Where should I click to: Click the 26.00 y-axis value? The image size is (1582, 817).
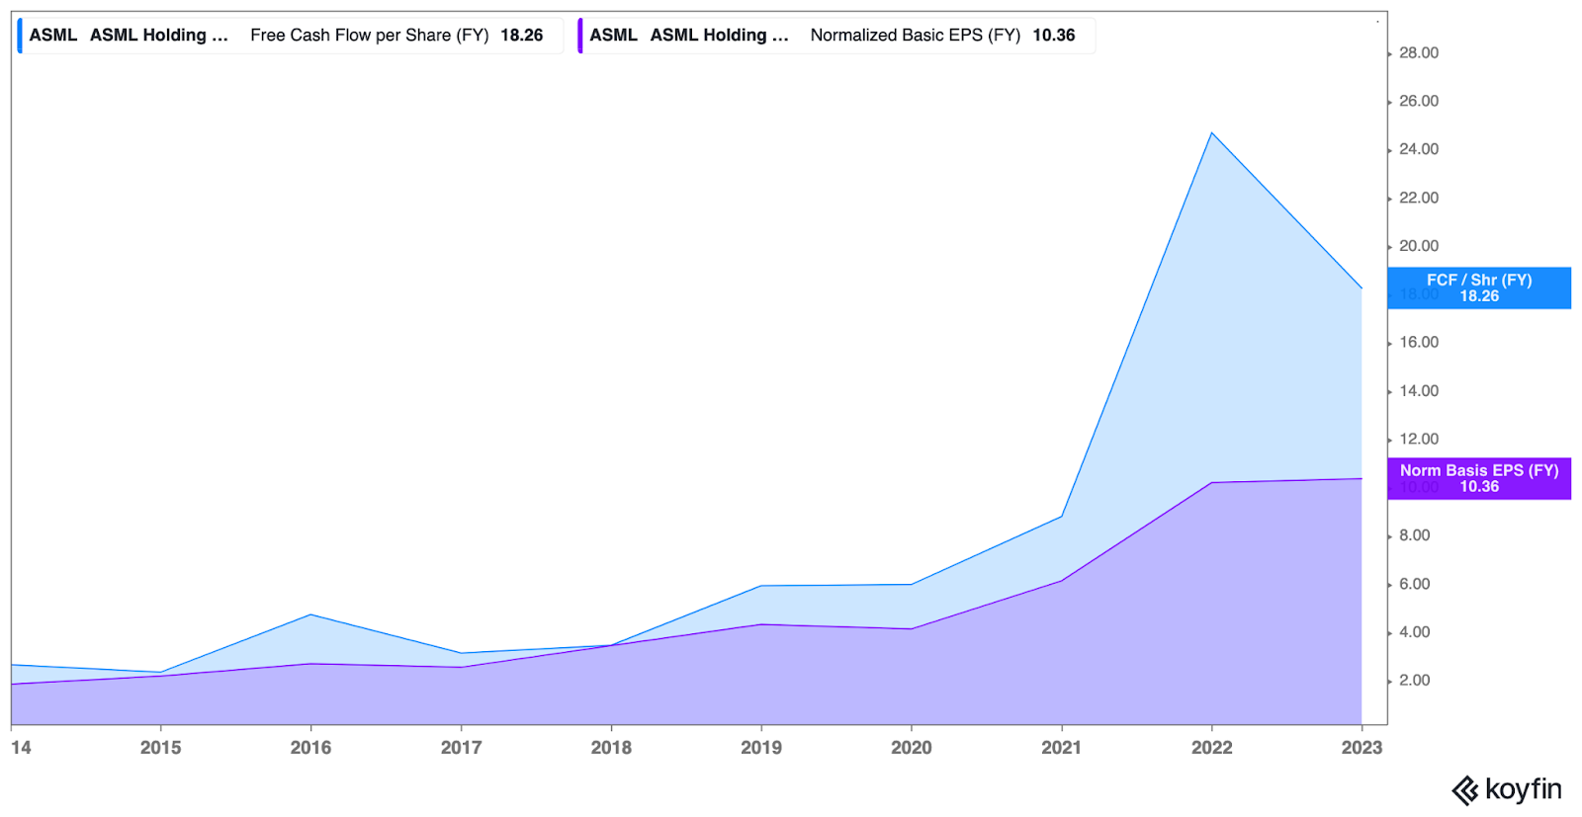pos(1419,101)
